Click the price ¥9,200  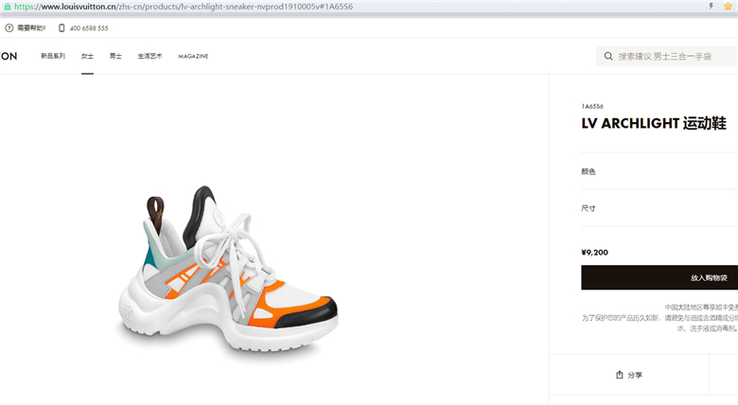594,253
